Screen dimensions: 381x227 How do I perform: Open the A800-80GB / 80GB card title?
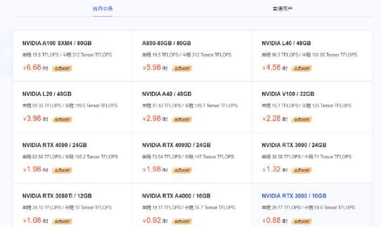coord(167,43)
